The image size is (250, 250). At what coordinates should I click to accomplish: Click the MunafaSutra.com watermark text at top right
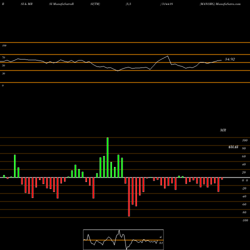click(228, 4)
